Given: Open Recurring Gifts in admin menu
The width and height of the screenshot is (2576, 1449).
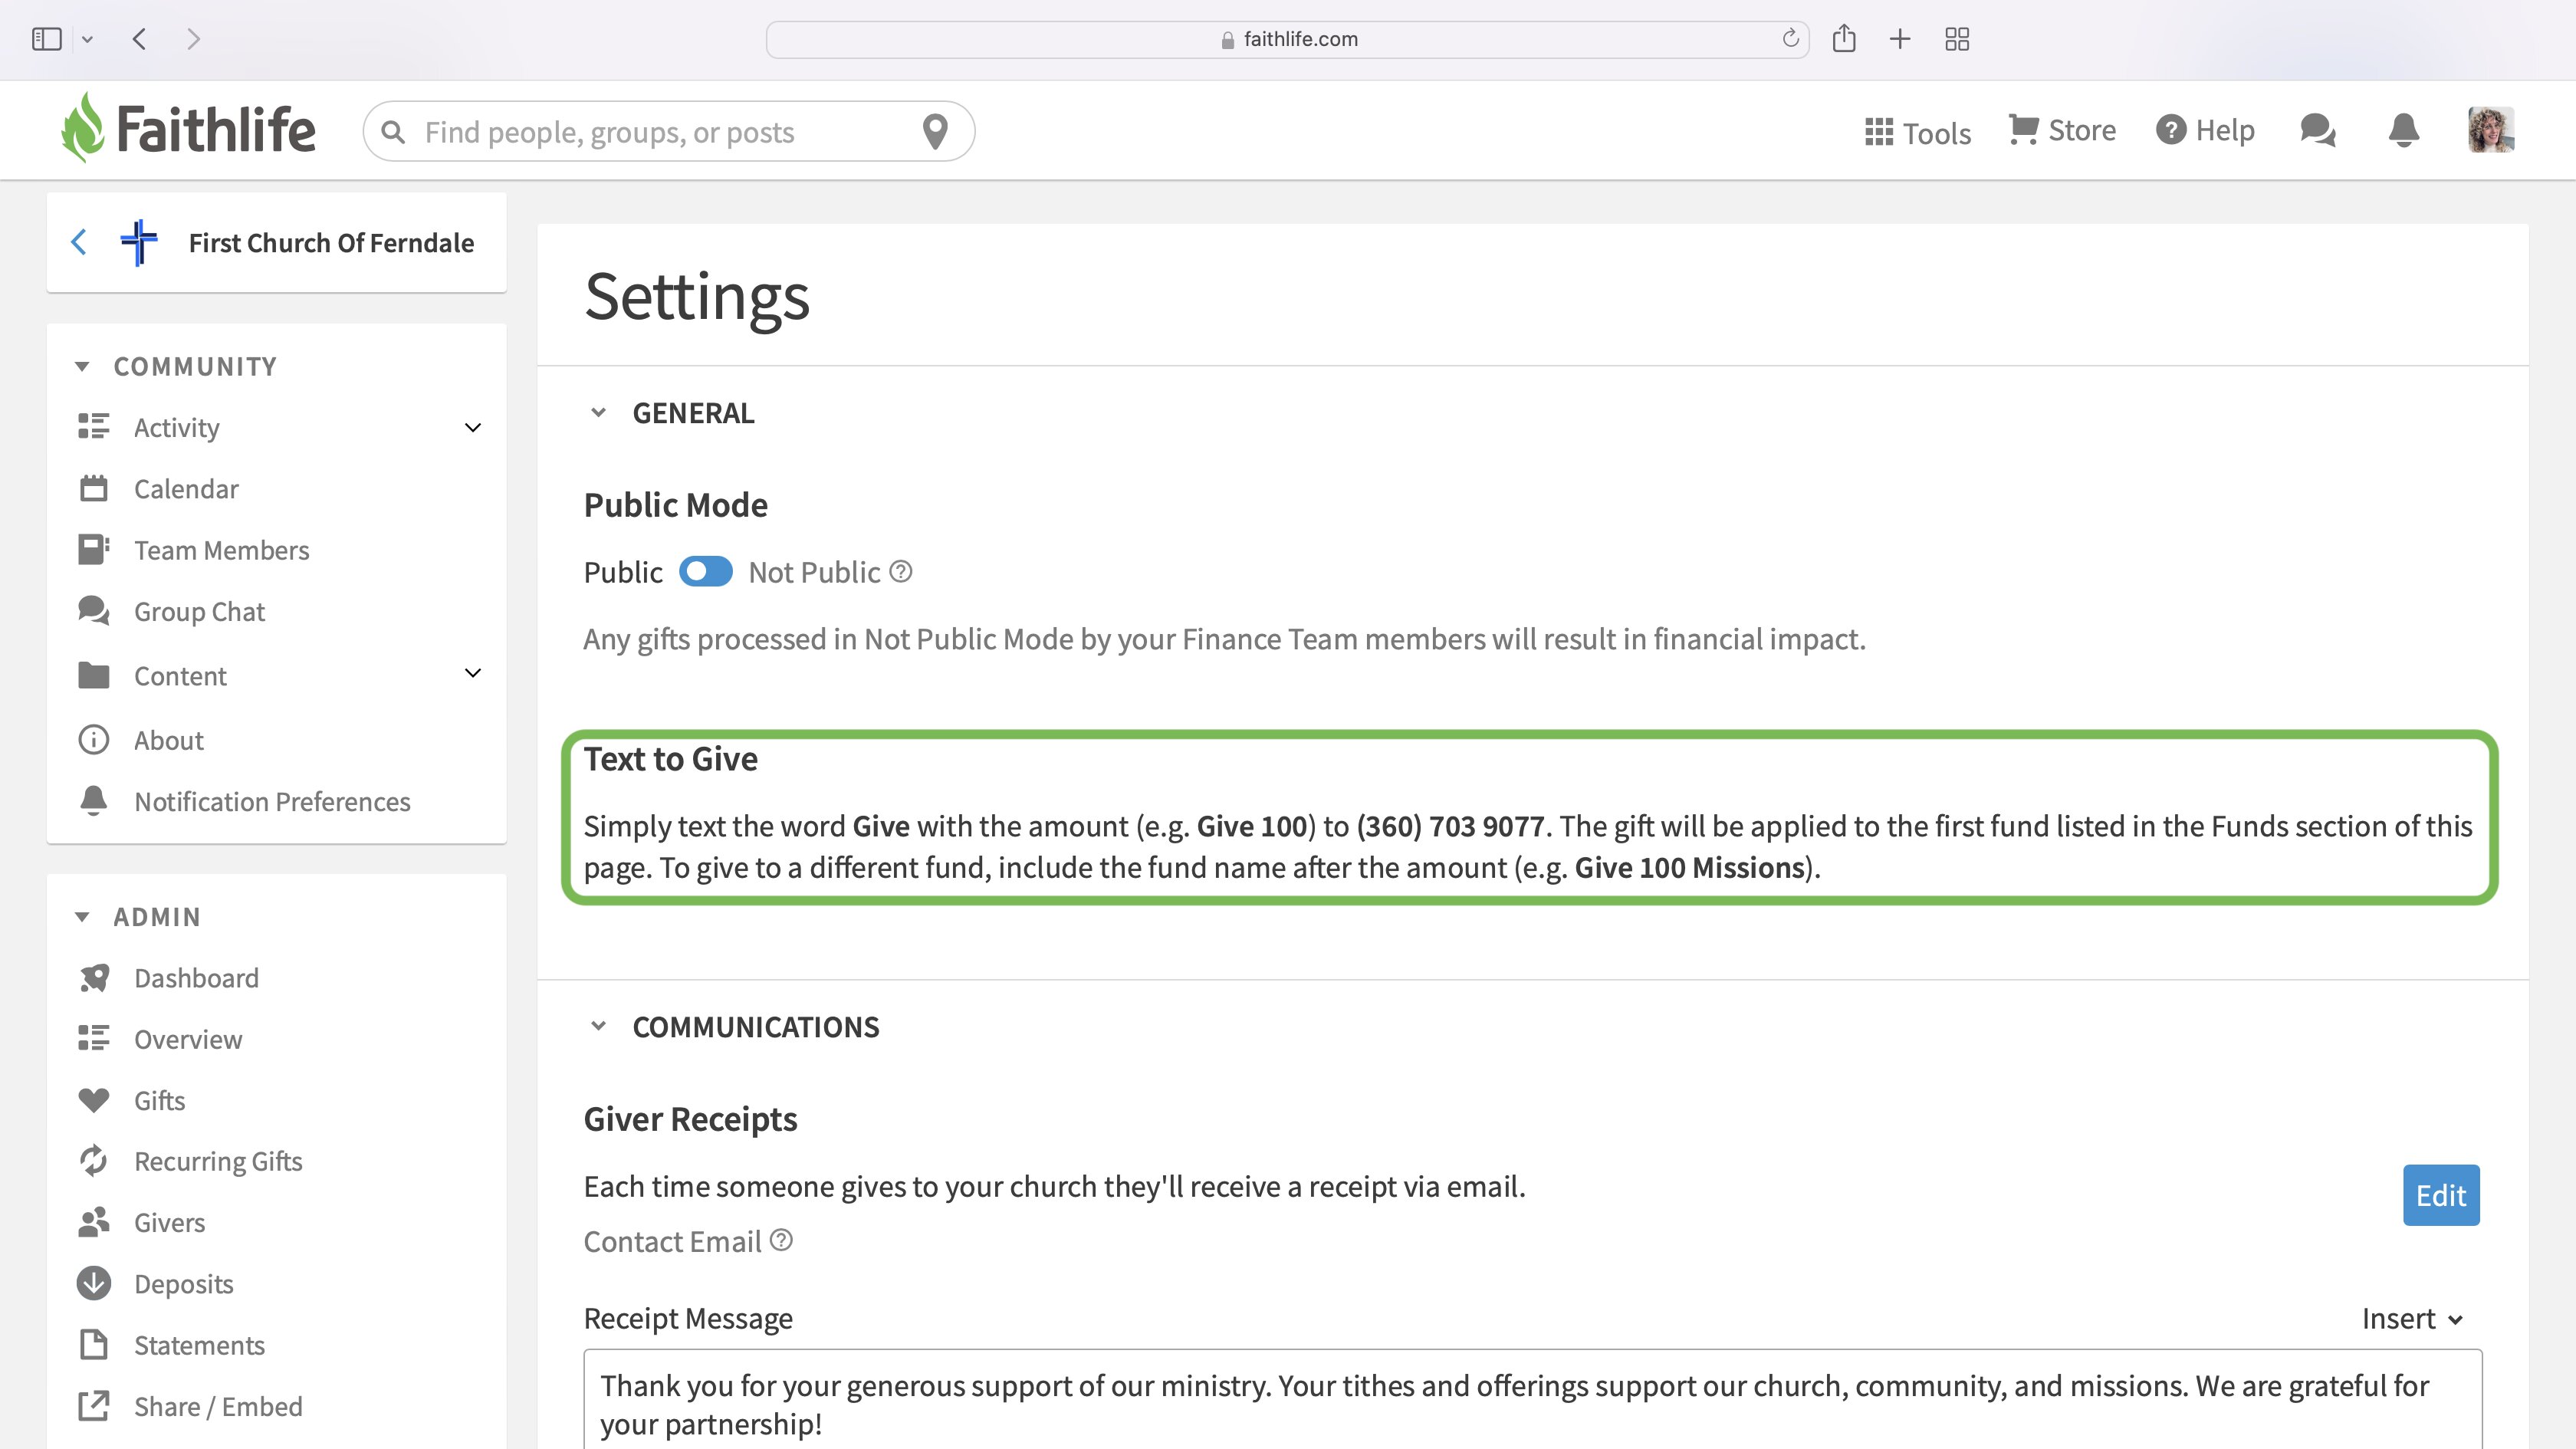Looking at the screenshot, I should 218,1161.
